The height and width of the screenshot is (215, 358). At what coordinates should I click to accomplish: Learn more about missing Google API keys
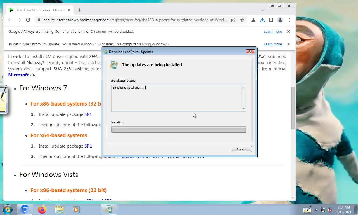(273, 32)
